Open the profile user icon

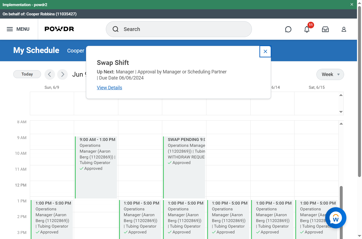[344, 29]
